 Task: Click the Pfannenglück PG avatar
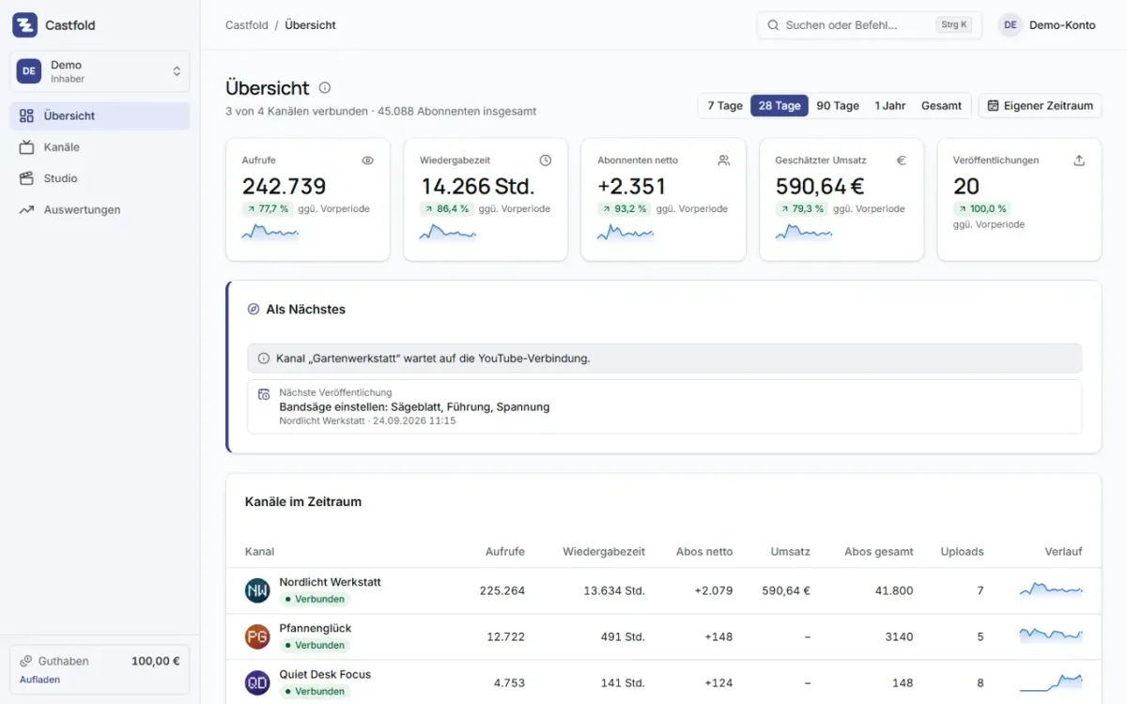[x=257, y=636]
